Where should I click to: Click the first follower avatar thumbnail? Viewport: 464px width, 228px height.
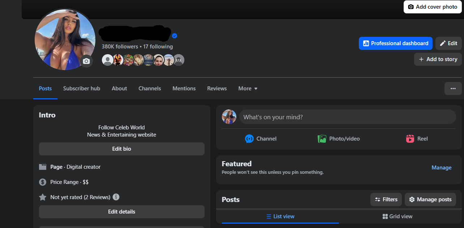tap(107, 60)
